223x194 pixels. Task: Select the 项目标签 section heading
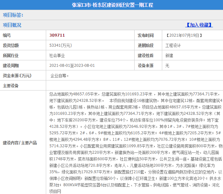pyautogui.click(x=13, y=15)
